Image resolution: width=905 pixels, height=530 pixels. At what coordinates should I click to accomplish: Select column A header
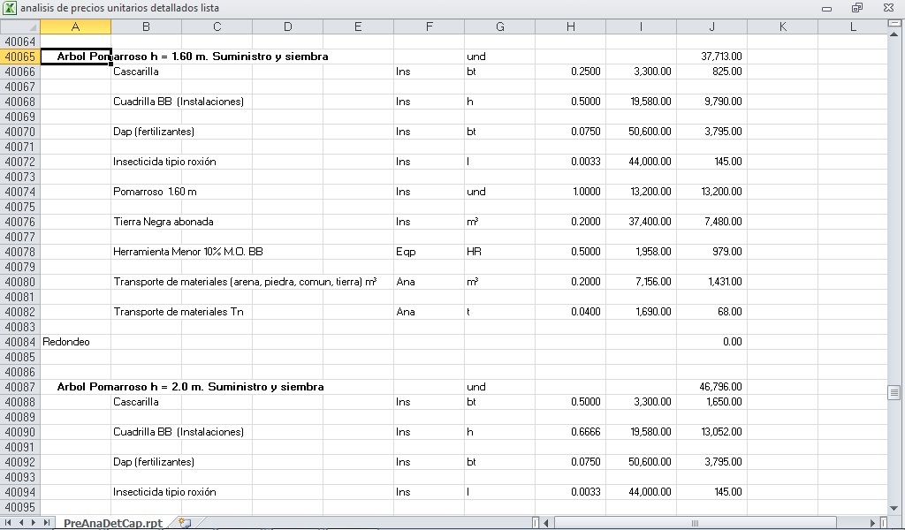click(x=76, y=26)
